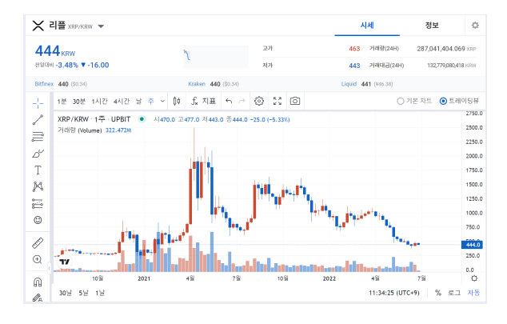The width and height of the screenshot is (507, 324).
Task: Click the 444 KRW current price
Action: [55, 51]
